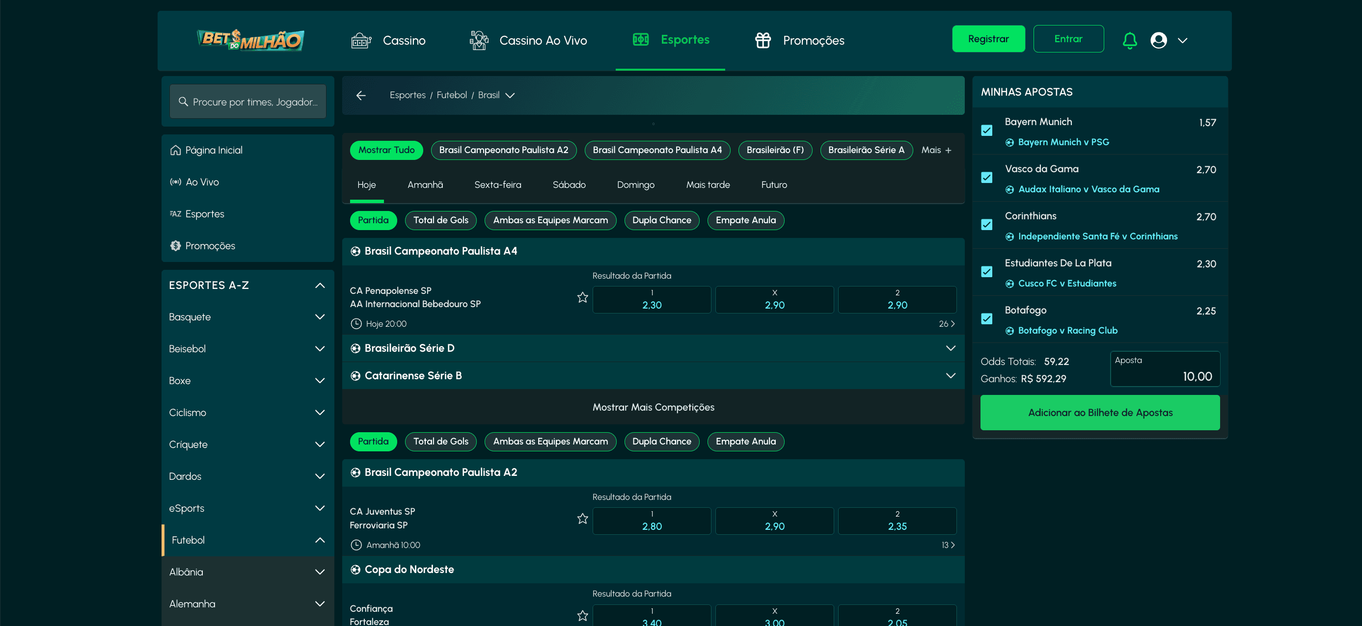This screenshot has height=626, width=1362.
Task: Open the Cassino Ao Vivo menu
Action: [x=528, y=41]
